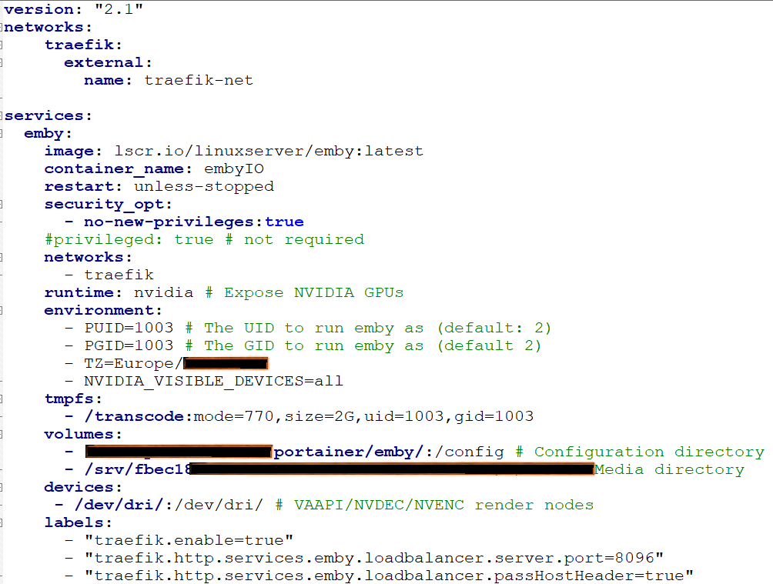
Task: Select the runtime value nvidia
Action: (x=163, y=292)
